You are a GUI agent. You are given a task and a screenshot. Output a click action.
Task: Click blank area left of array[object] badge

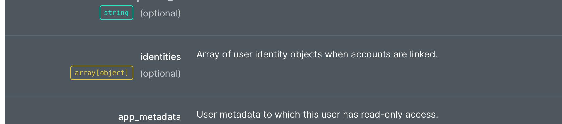(x=37, y=73)
